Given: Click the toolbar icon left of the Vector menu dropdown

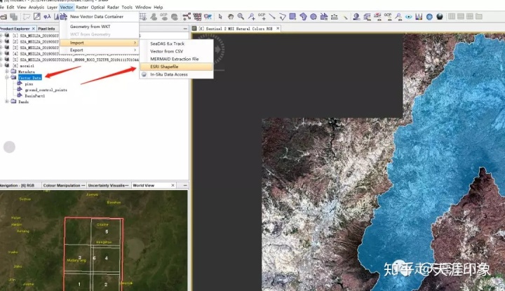Looking at the screenshot, I should (57, 17).
